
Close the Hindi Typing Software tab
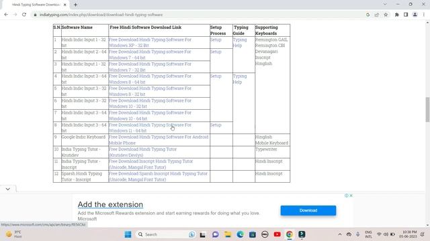(x=65, y=5)
